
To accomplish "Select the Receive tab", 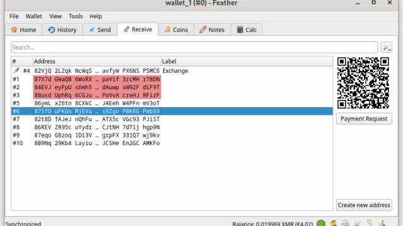I will pyautogui.click(x=138, y=30).
